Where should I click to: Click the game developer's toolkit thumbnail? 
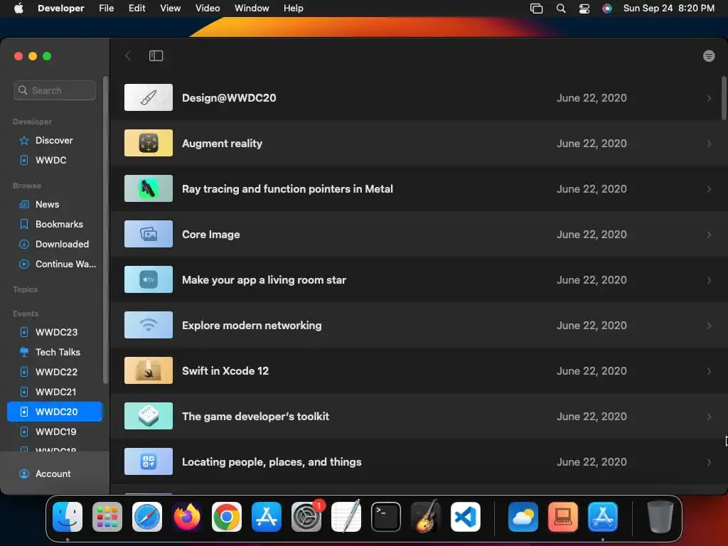(149, 416)
